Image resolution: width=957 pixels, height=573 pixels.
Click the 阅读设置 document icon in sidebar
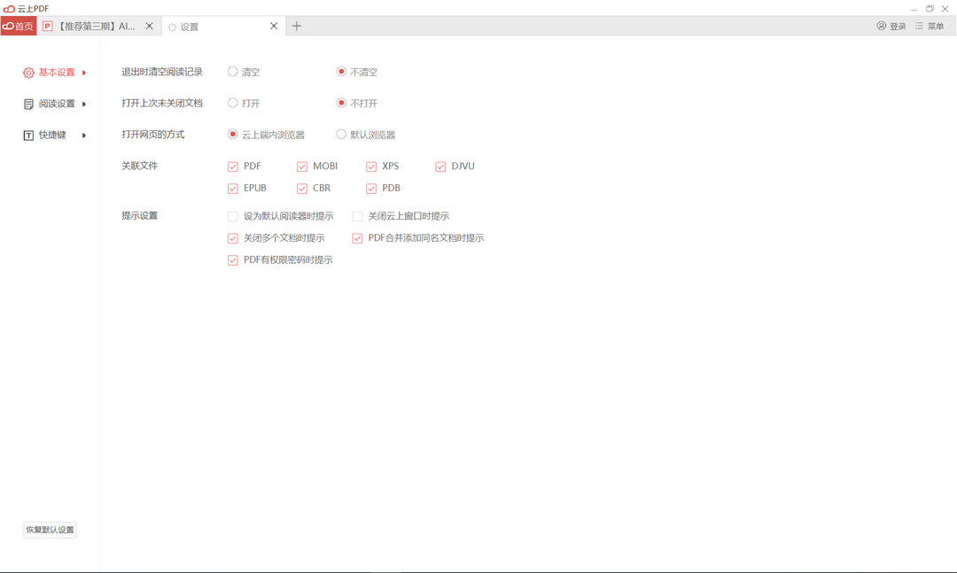tap(27, 103)
